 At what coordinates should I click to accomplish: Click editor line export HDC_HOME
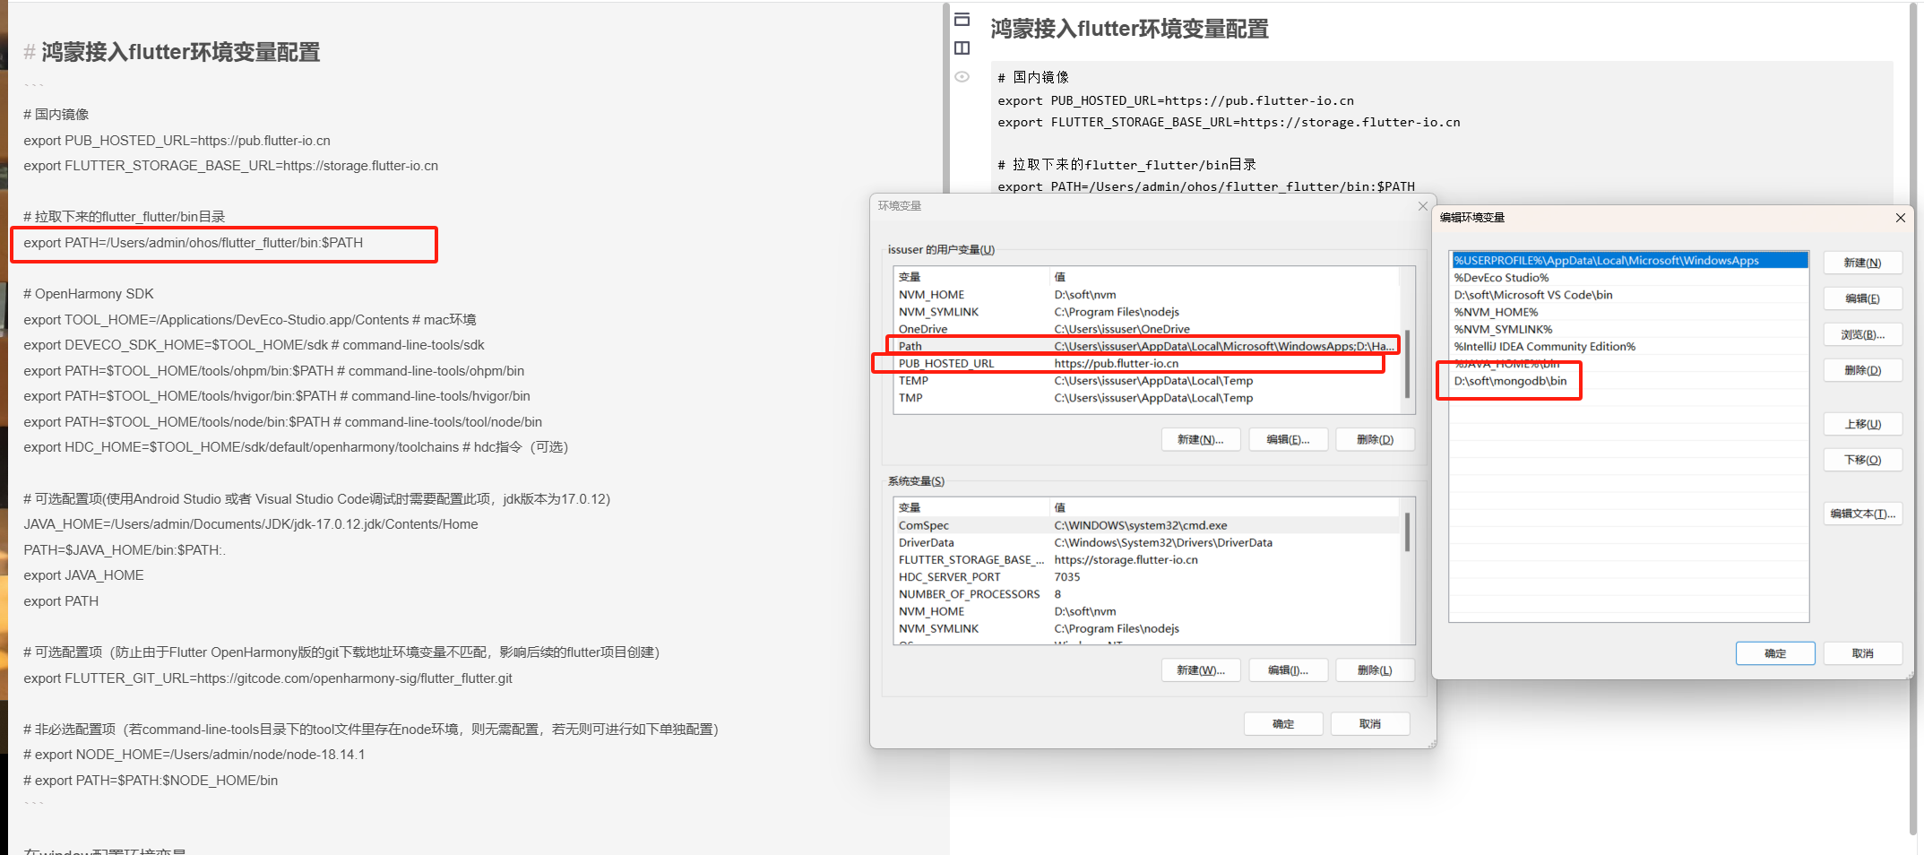296,447
